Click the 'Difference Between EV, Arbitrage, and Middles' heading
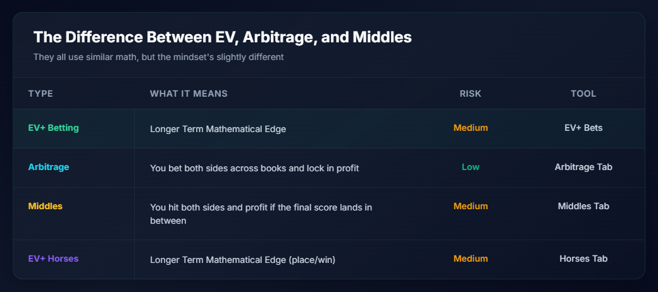Image resolution: width=658 pixels, height=292 pixels. coord(222,37)
